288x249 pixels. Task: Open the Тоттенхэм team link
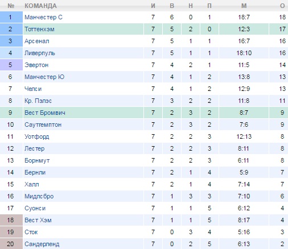tap(39, 29)
